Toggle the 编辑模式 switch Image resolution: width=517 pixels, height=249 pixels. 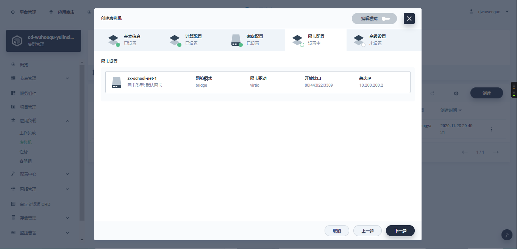point(385,19)
